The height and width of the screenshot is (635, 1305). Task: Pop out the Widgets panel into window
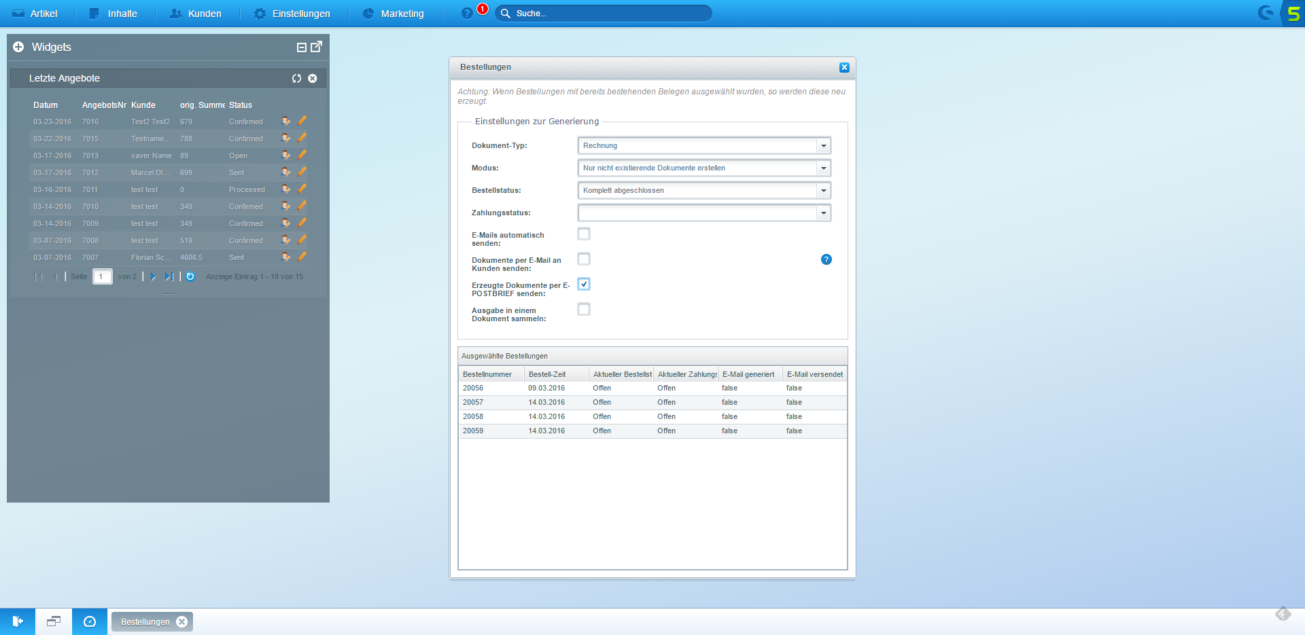point(316,47)
